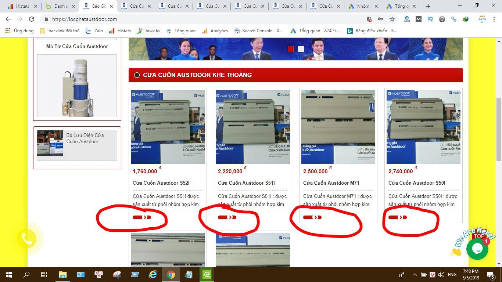Open the Histats bookmark

[120, 31]
